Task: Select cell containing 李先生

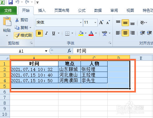Action: pos(94,80)
